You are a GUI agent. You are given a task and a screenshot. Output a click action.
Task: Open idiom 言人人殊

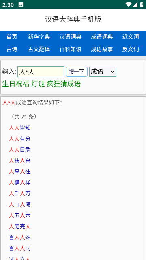click(x=20, y=237)
